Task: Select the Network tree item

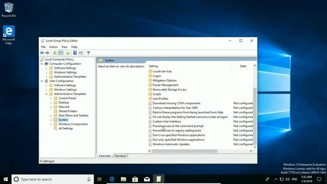Action: pos(64,107)
